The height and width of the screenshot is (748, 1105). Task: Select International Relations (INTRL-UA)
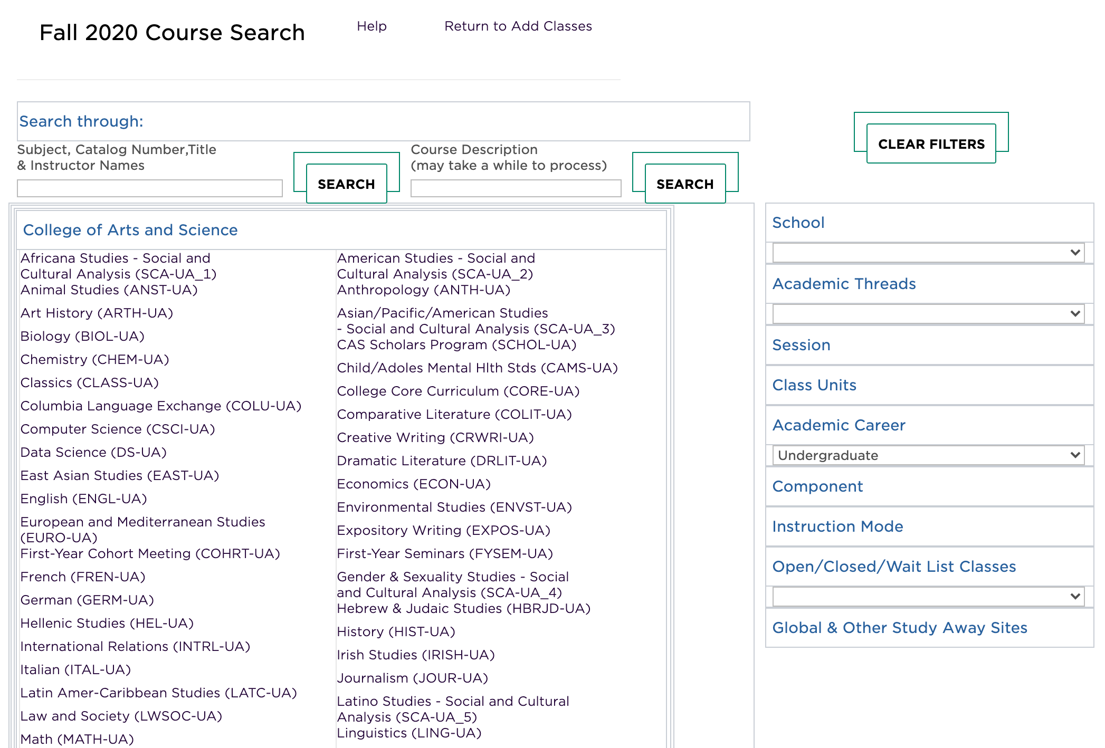(135, 647)
